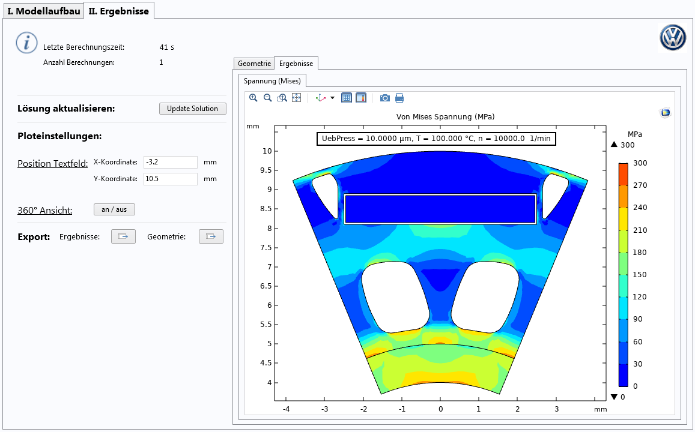Print the plot using the printer icon
Image resolution: width=695 pixels, height=432 pixels.
click(x=399, y=98)
